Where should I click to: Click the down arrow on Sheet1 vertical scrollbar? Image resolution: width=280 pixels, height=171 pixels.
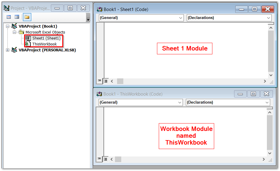[x=271, y=75]
